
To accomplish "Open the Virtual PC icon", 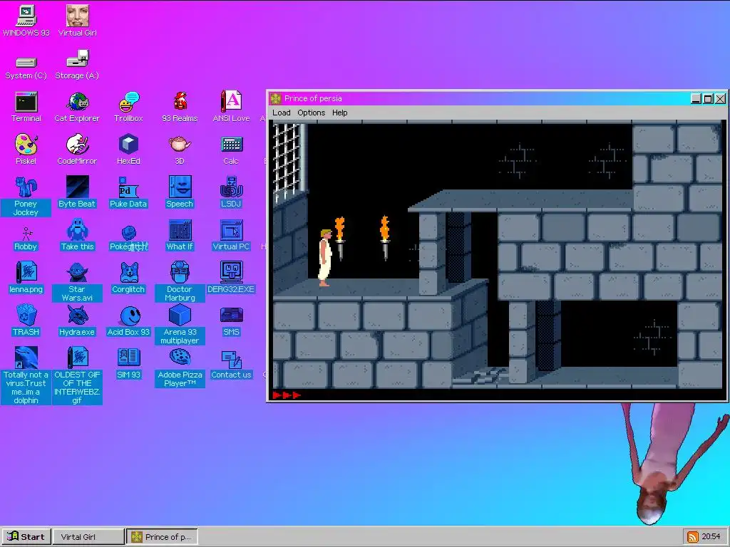I will 231,235.
